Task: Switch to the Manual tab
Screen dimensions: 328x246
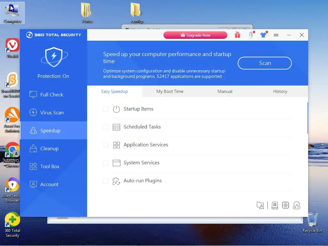Action: [225, 91]
